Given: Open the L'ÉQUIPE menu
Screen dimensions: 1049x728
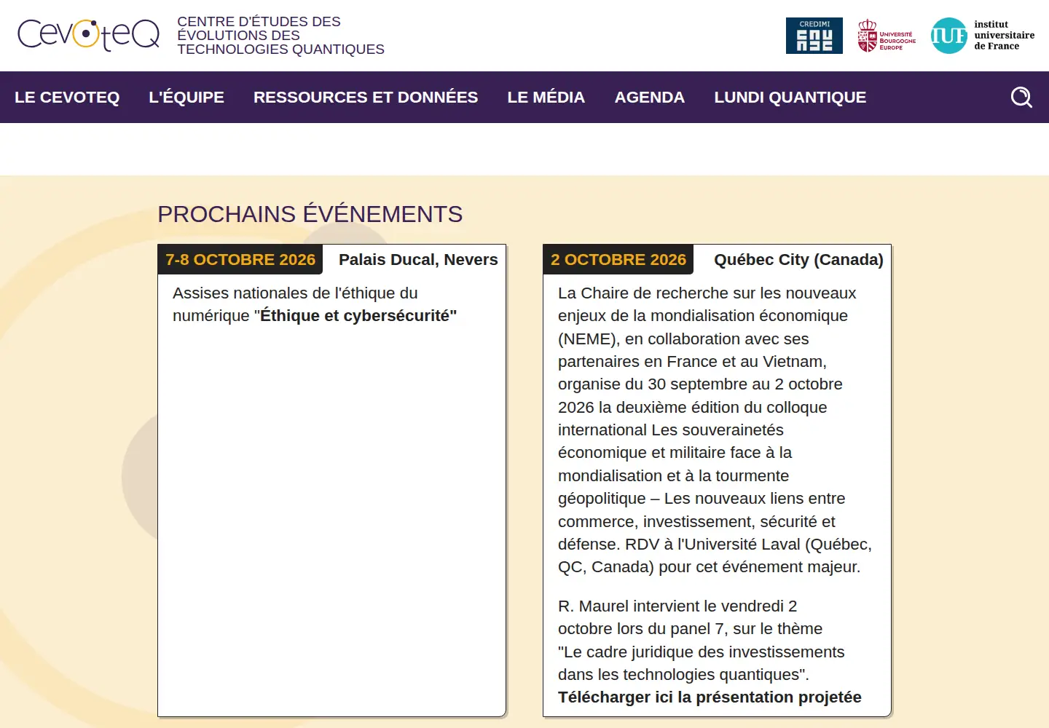Looking at the screenshot, I should coord(186,98).
